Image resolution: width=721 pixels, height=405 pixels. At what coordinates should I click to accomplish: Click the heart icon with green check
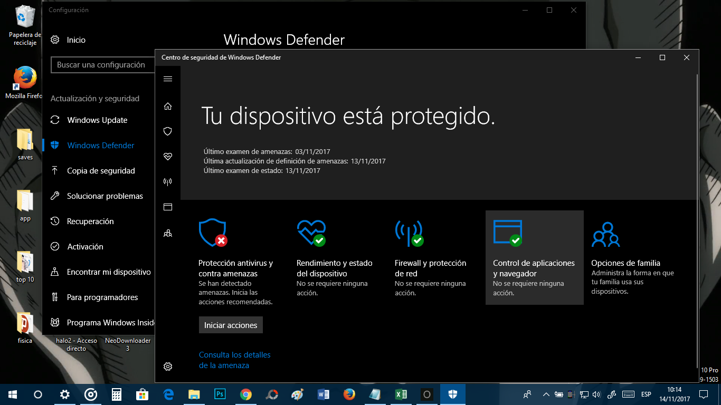tap(311, 233)
